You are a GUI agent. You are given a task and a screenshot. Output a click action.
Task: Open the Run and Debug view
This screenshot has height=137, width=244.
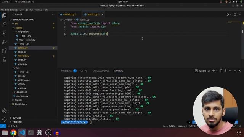pos(4,42)
